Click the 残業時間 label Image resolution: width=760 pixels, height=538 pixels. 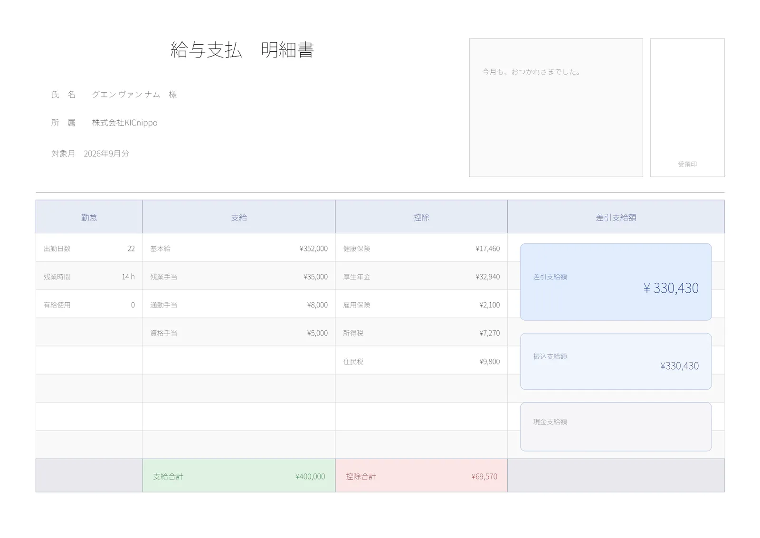(x=57, y=277)
